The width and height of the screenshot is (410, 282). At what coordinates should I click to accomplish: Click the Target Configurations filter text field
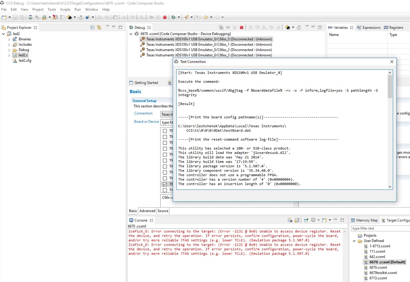(380, 228)
